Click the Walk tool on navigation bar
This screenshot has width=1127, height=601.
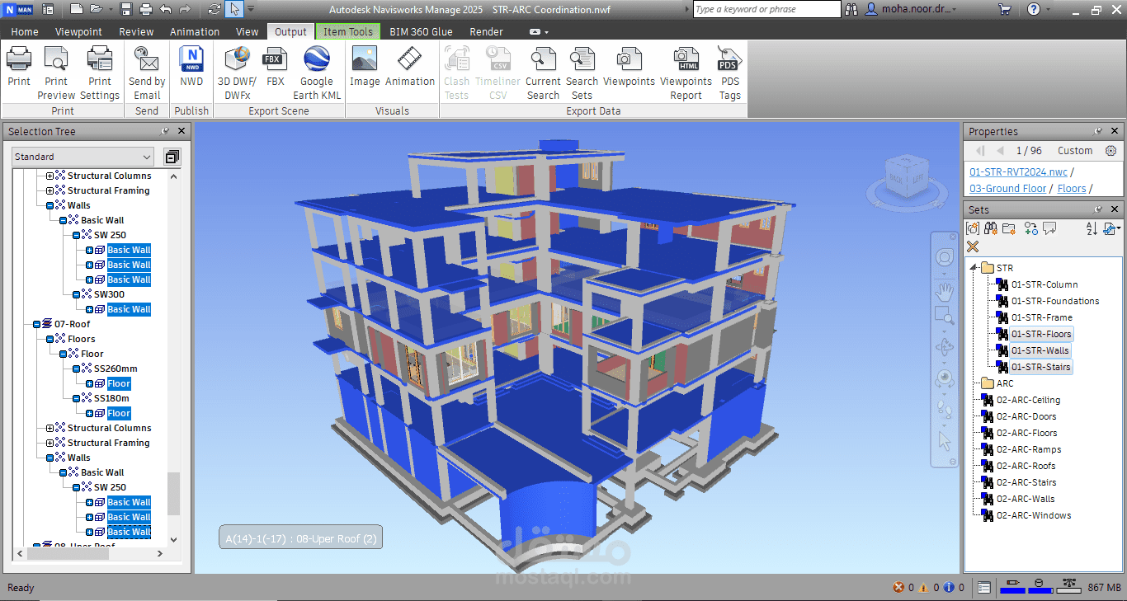tap(945, 409)
